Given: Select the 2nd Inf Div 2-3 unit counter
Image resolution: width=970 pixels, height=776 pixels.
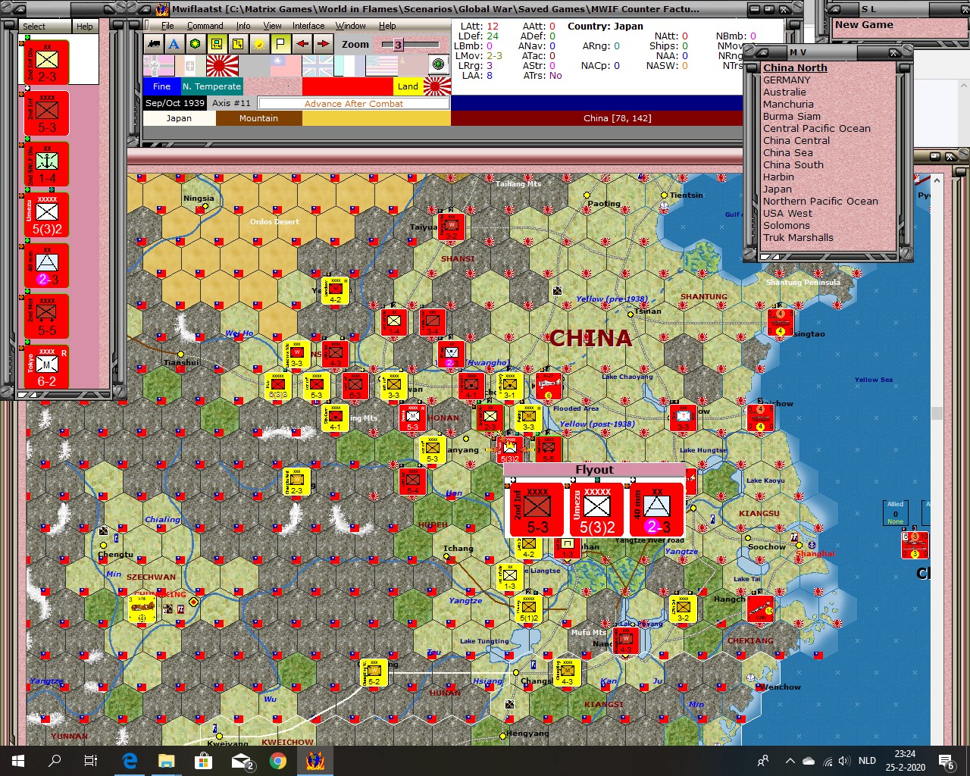Looking at the screenshot, I should (47, 62).
